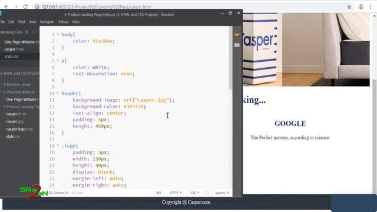
Task: Click the .logo selector on line 18
Action: (69, 145)
